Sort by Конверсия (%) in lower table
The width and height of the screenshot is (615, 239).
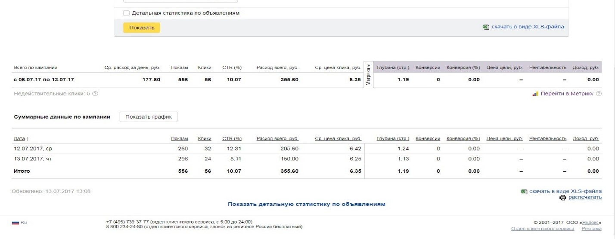[x=463, y=138]
